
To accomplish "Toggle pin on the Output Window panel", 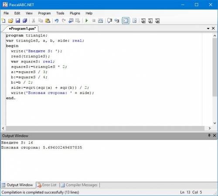I will click(x=209, y=135).
